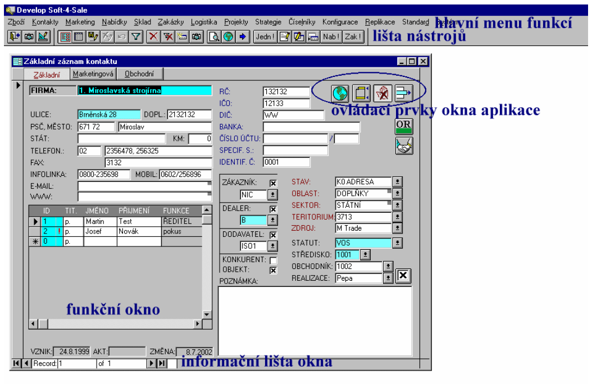592x384 pixels.
Task: Open the ISO1 dropdown under DODAVATEL
Action: point(272,246)
